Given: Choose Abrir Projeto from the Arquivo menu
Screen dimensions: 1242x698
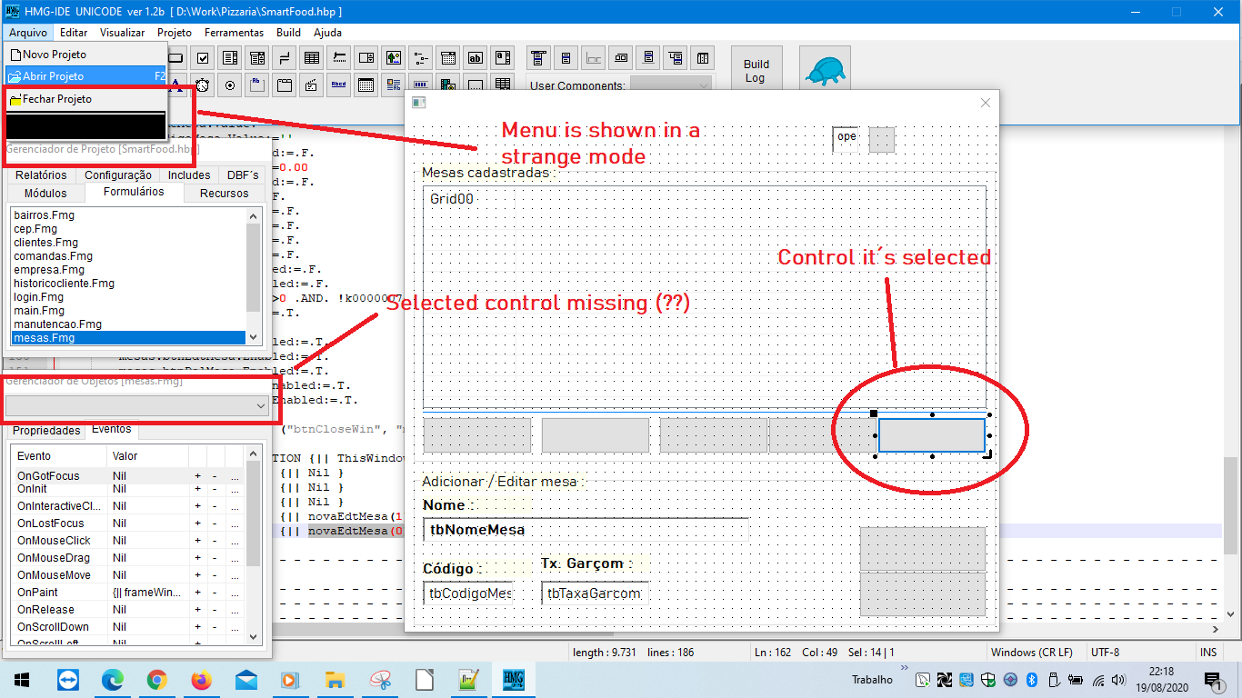Looking at the screenshot, I should (85, 76).
